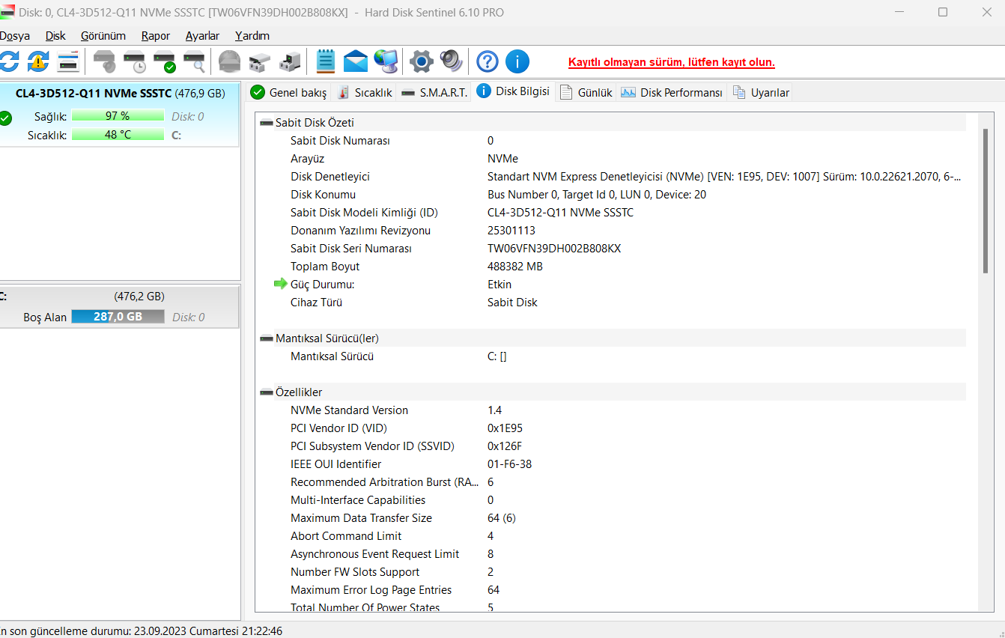Viewport: 1005px width, 638px height.
Task: Click the disk with green checkmark icon
Action: tap(165, 61)
